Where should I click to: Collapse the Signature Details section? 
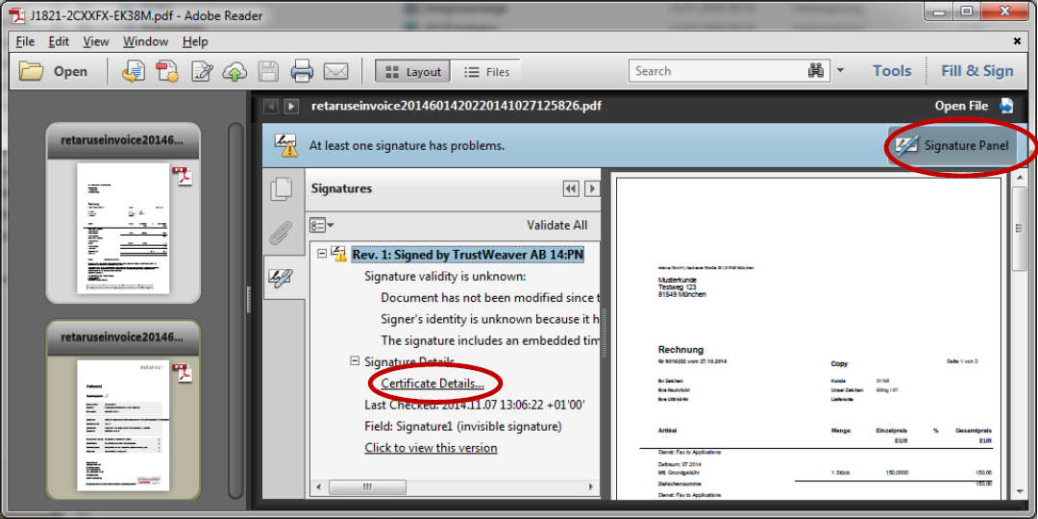355,361
